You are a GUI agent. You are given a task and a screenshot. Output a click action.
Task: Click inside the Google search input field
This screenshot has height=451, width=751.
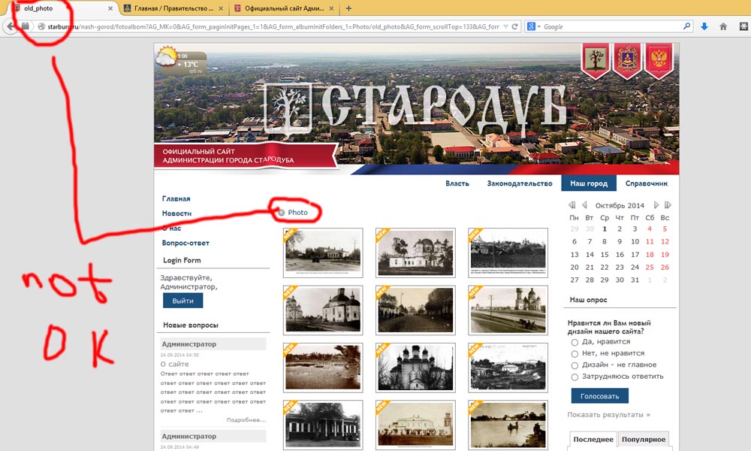point(613,27)
